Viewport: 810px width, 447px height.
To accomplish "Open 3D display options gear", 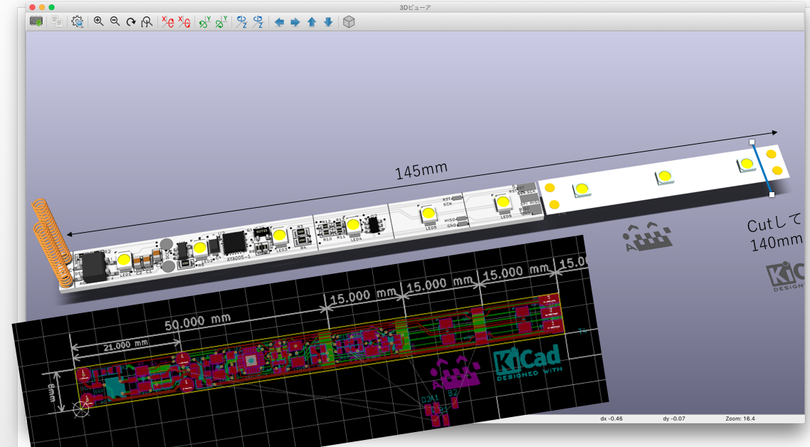I will click(78, 22).
